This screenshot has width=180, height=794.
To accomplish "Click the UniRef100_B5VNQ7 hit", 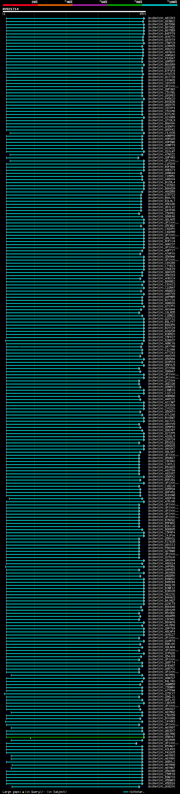I will click(161, 746).
